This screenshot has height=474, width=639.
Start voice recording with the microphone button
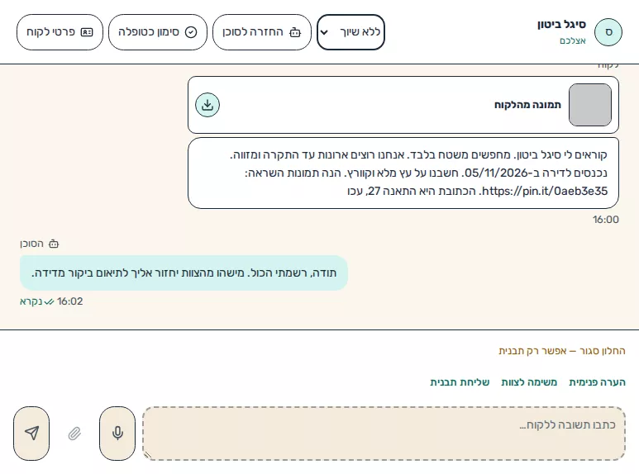[117, 434]
